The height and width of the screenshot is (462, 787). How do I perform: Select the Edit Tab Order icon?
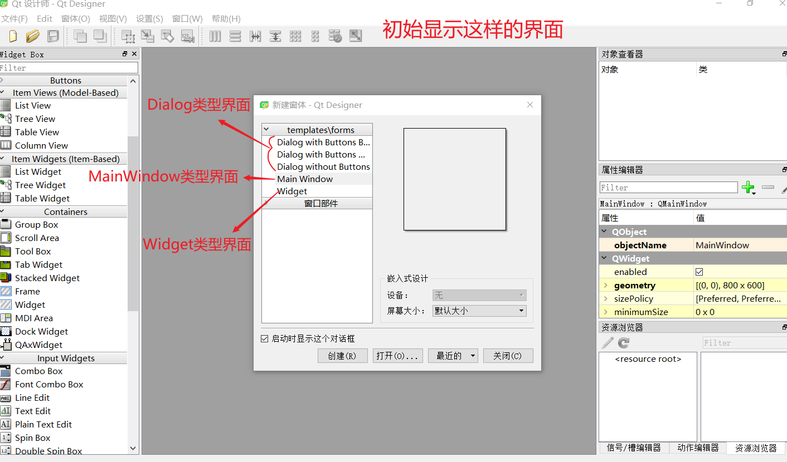coord(188,36)
